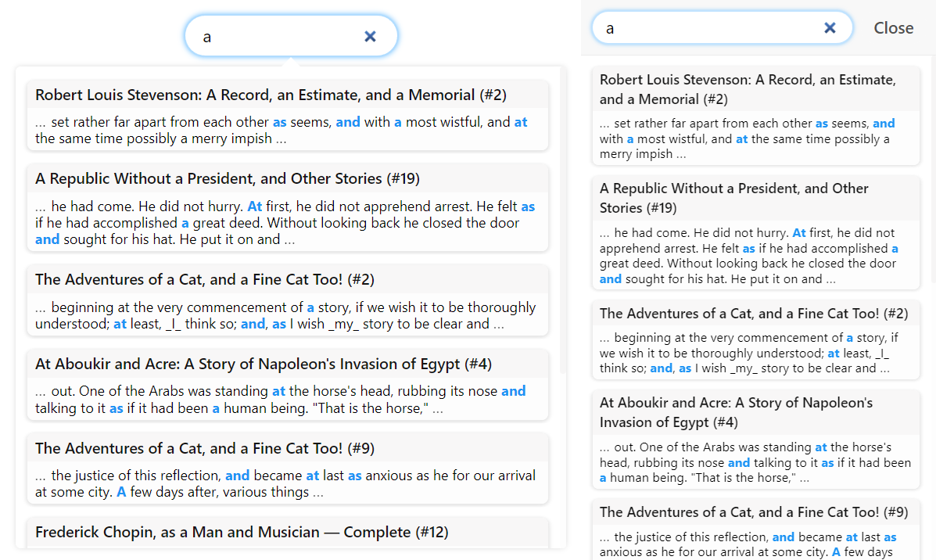Open left result Adventures of a Cat (#2)
The image size is (936, 560).
coord(205,279)
